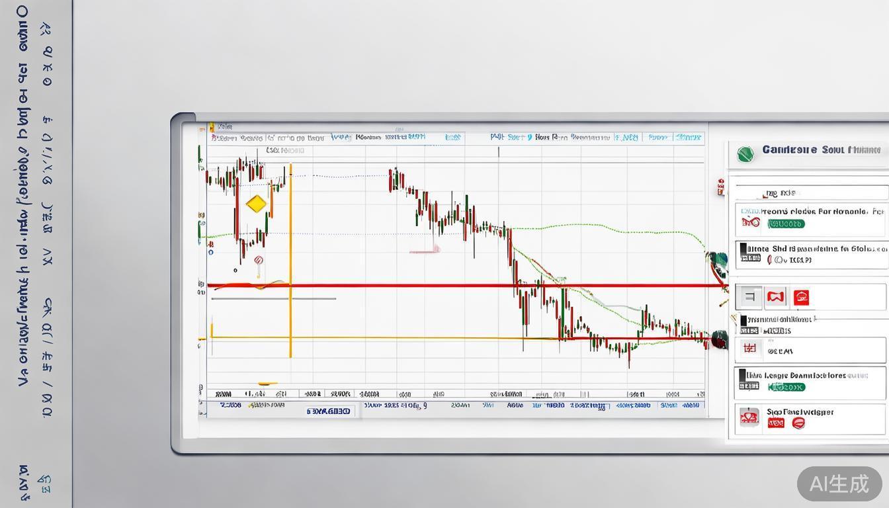
Task: Toggle the green pill badge in the lower card
Action: (x=786, y=387)
